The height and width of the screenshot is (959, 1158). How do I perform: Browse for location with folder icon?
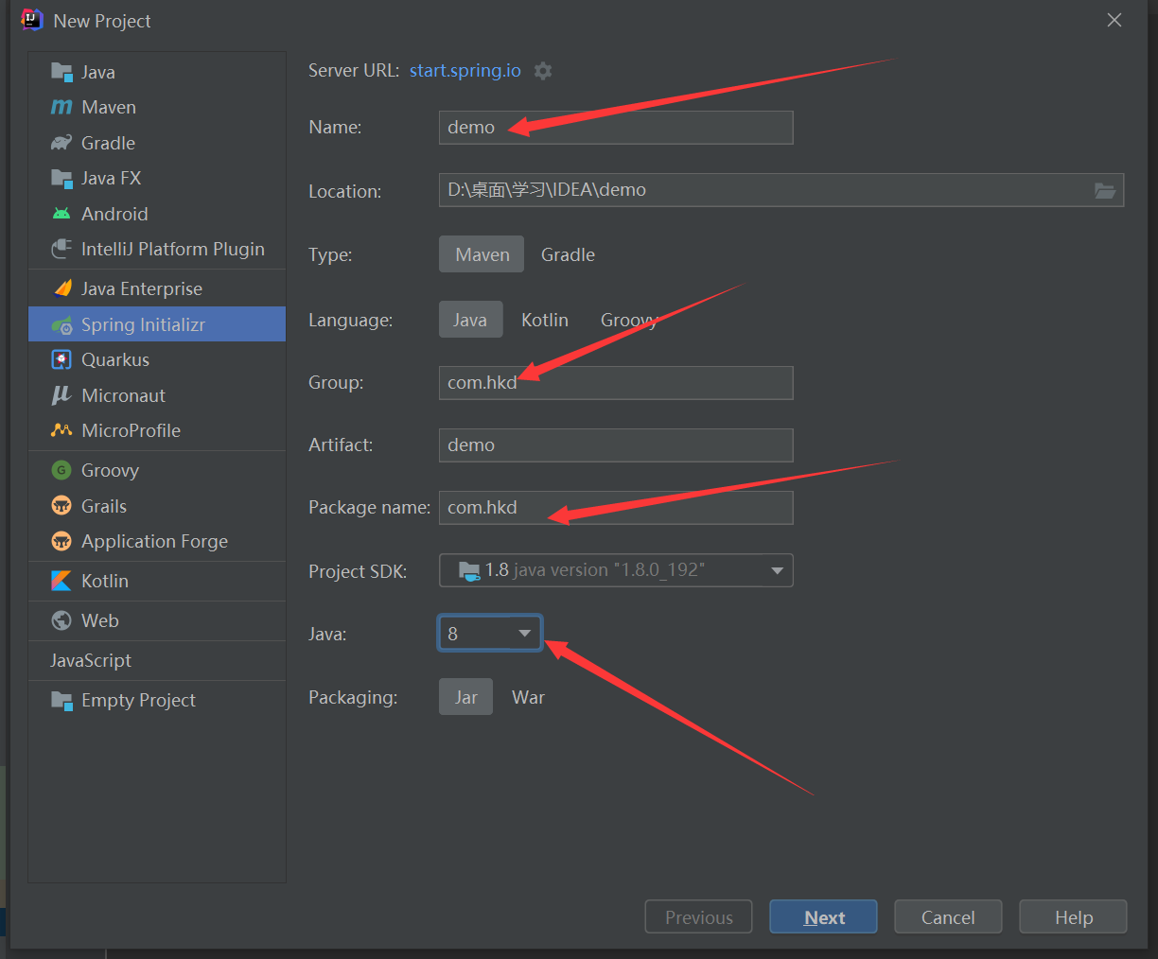click(x=1105, y=190)
